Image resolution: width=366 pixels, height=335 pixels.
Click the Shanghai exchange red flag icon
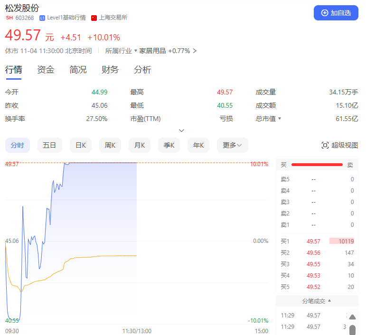(x=94, y=18)
